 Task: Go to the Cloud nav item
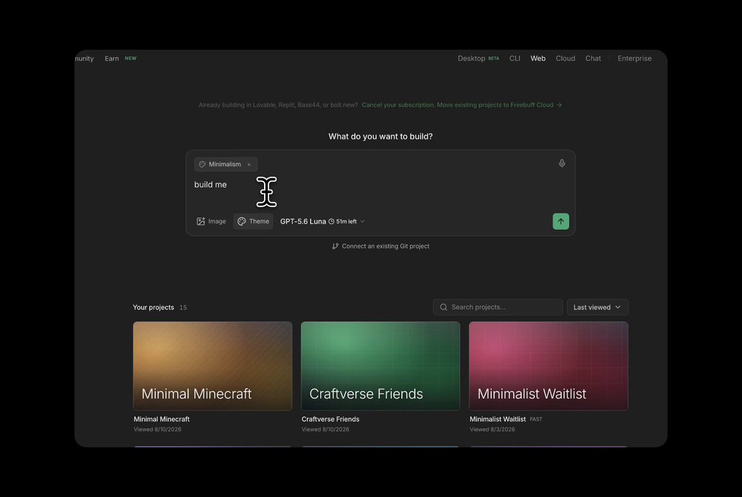tap(565, 59)
